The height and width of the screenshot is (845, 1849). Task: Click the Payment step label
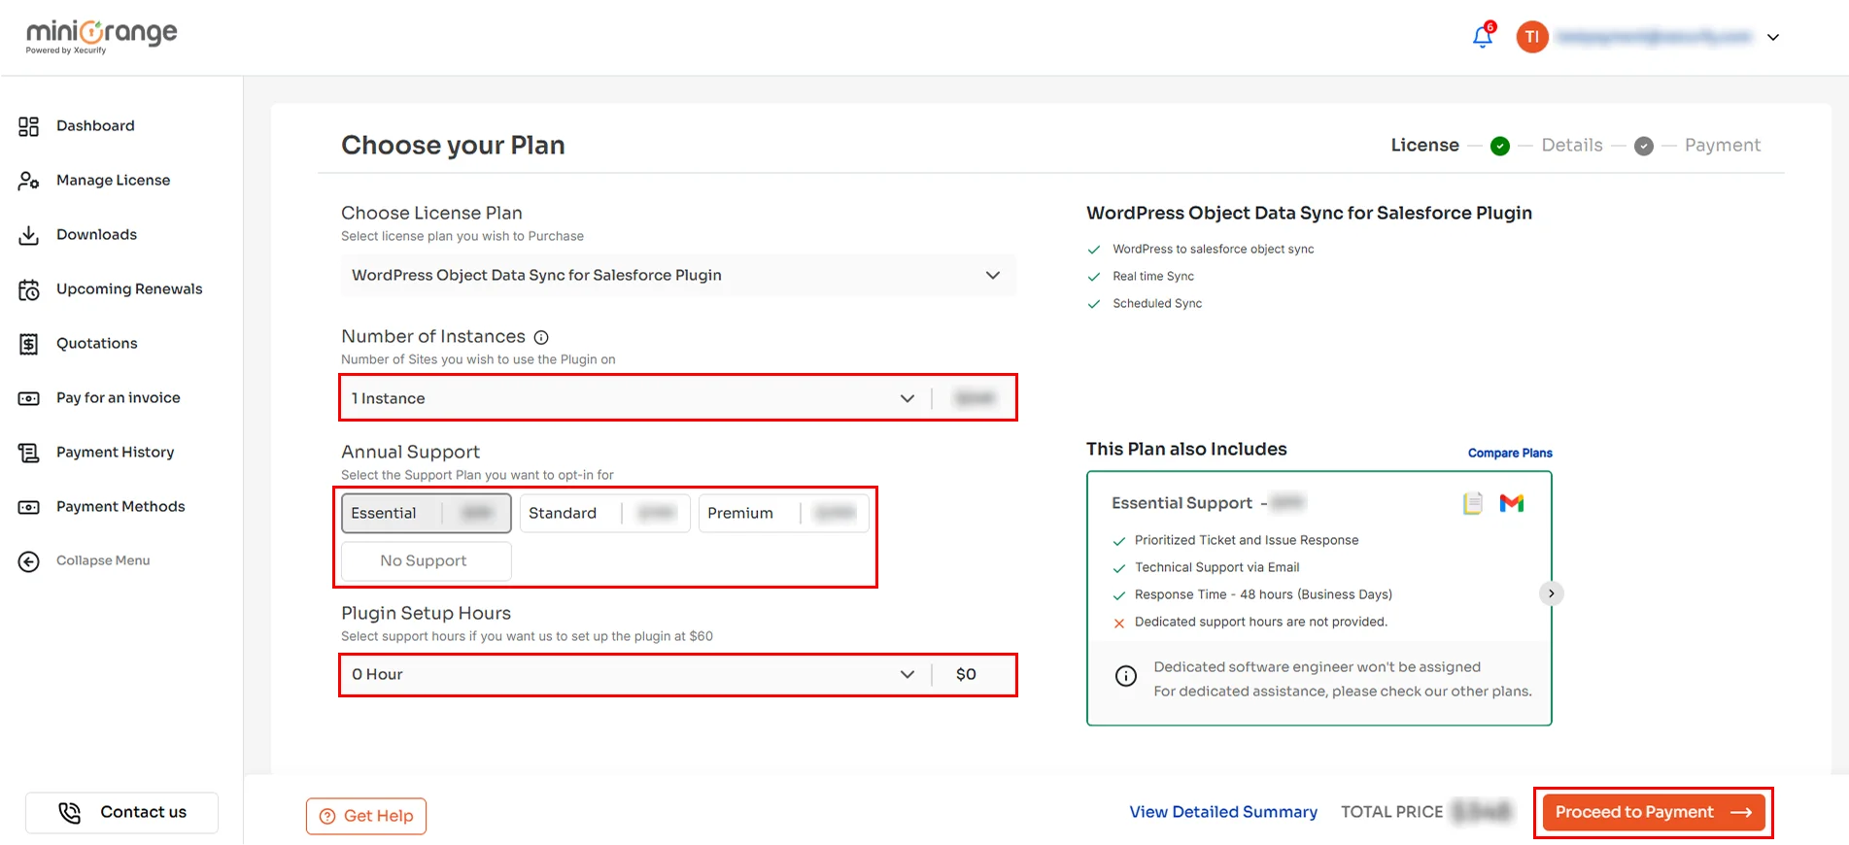point(1722,145)
